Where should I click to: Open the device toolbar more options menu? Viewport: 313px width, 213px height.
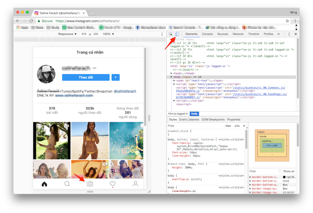(x=162, y=34)
